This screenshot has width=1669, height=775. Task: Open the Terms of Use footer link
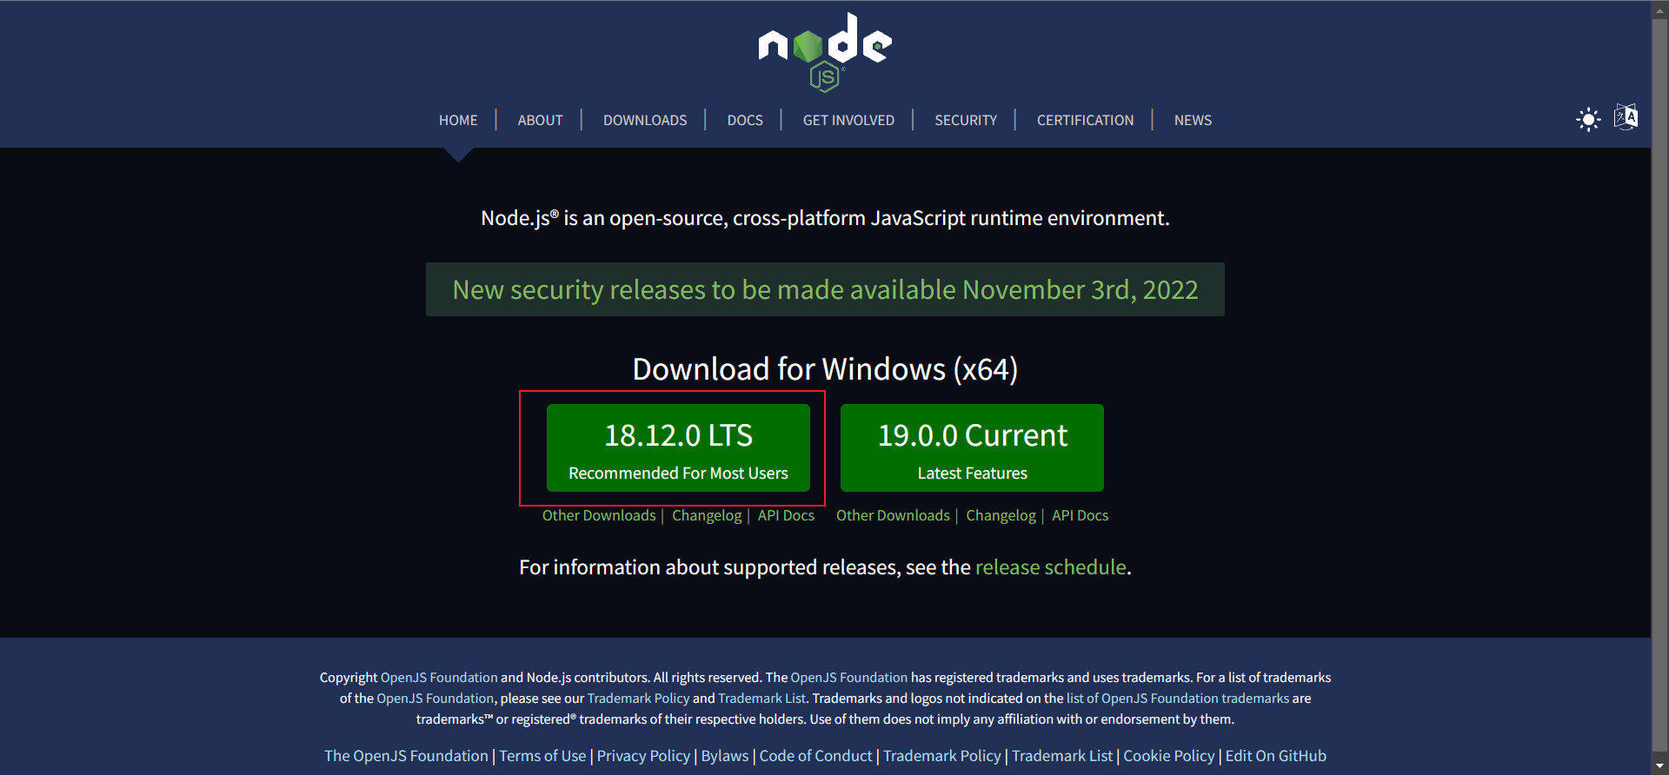click(x=542, y=756)
